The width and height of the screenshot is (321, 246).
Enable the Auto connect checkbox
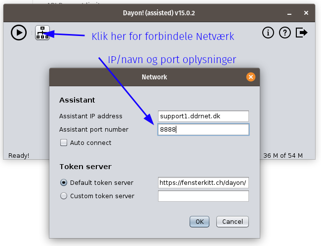pyautogui.click(x=64, y=142)
